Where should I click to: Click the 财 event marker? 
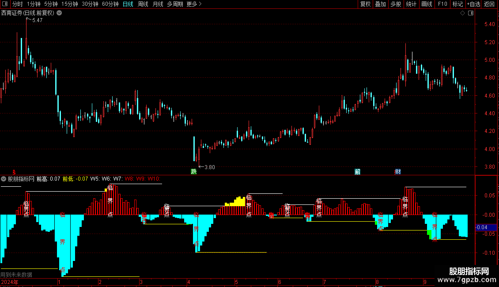pyautogui.click(x=398, y=172)
